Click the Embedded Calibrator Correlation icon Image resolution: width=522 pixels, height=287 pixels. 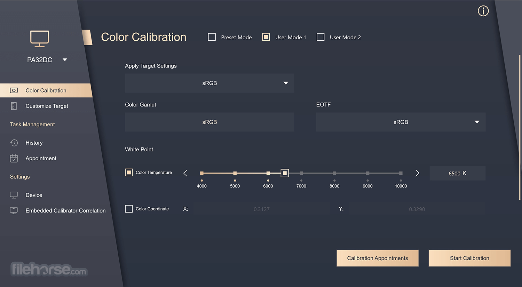tap(14, 210)
